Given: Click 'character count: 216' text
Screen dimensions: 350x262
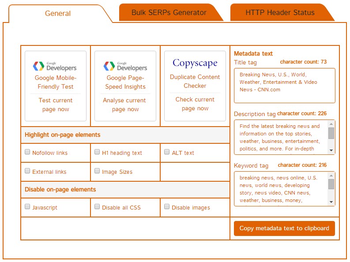Looking at the screenshot, I should click(x=302, y=165).
